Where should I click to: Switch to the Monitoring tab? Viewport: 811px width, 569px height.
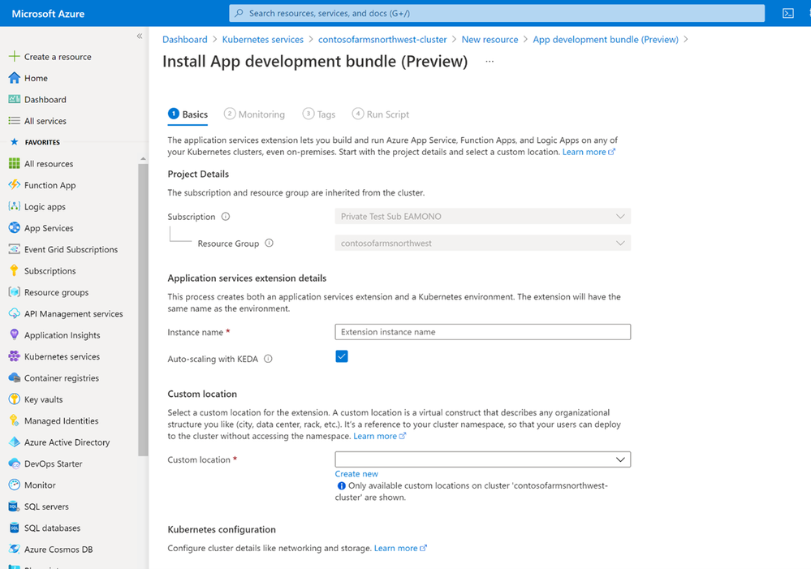pyautogui.click(x=254, y=114)
